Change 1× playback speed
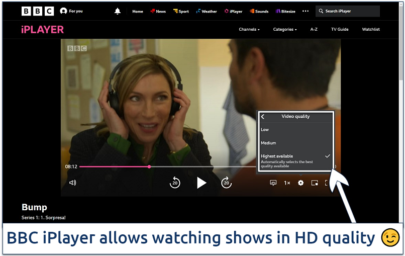405x256 pixels. coord(287,183)
